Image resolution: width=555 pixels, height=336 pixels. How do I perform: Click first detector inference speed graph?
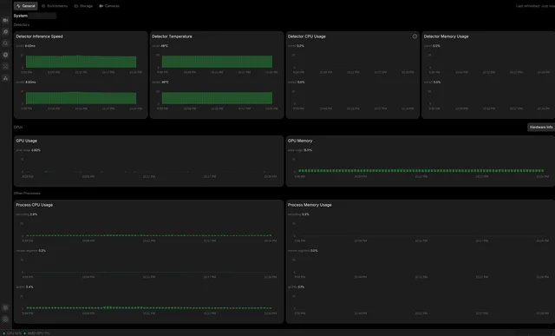(x=81, y=62)
